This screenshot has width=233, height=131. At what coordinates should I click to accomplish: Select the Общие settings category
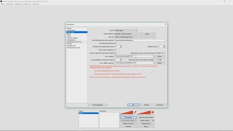point(77,28)
